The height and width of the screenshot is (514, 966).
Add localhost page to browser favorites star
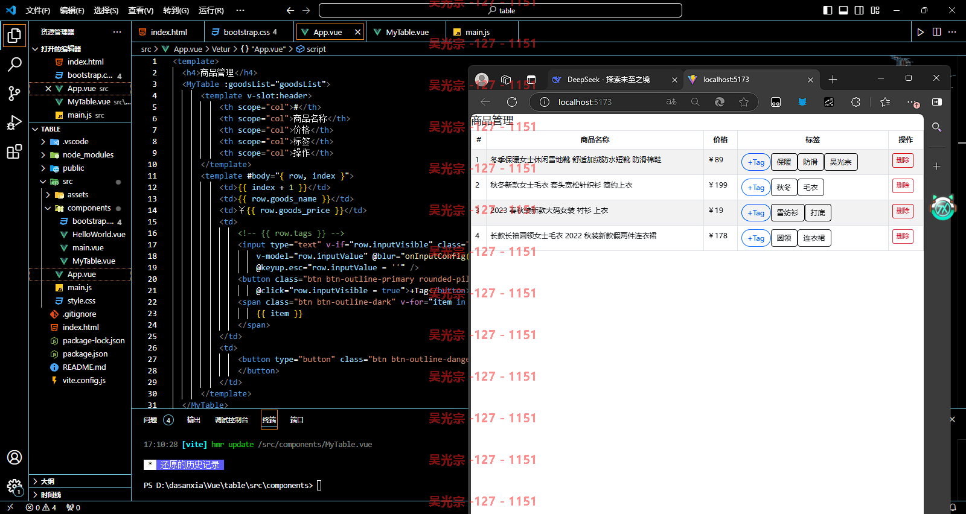[x=744, y=102]
